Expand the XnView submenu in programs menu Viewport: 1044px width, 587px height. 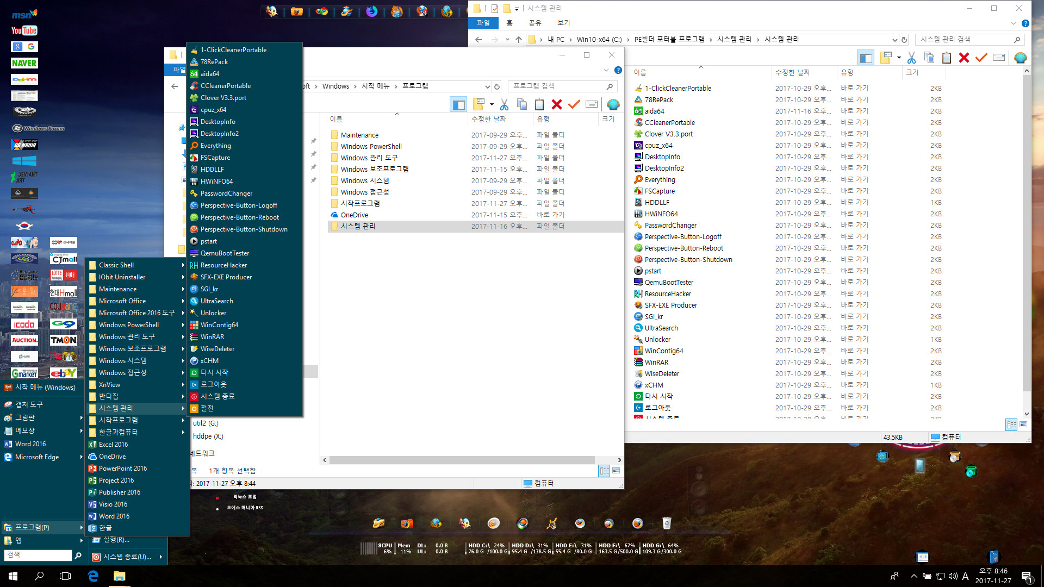183,385
